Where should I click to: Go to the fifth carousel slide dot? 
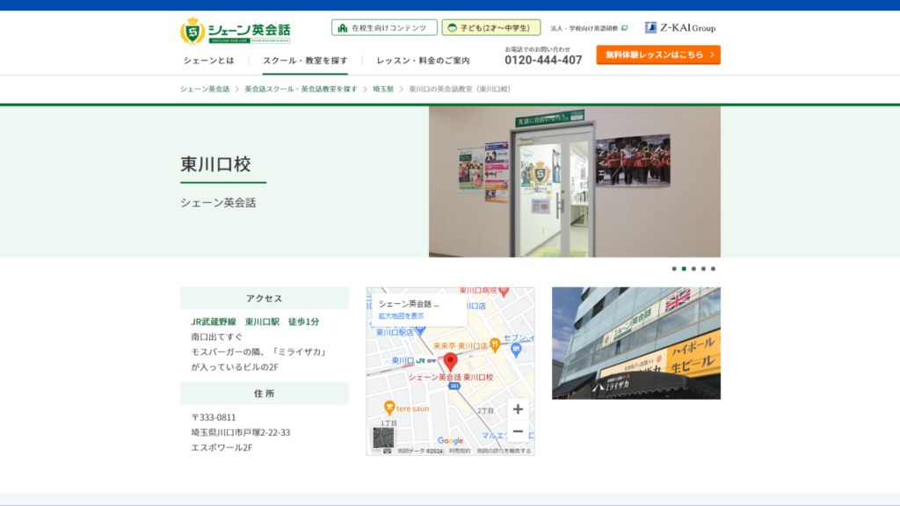714,269
